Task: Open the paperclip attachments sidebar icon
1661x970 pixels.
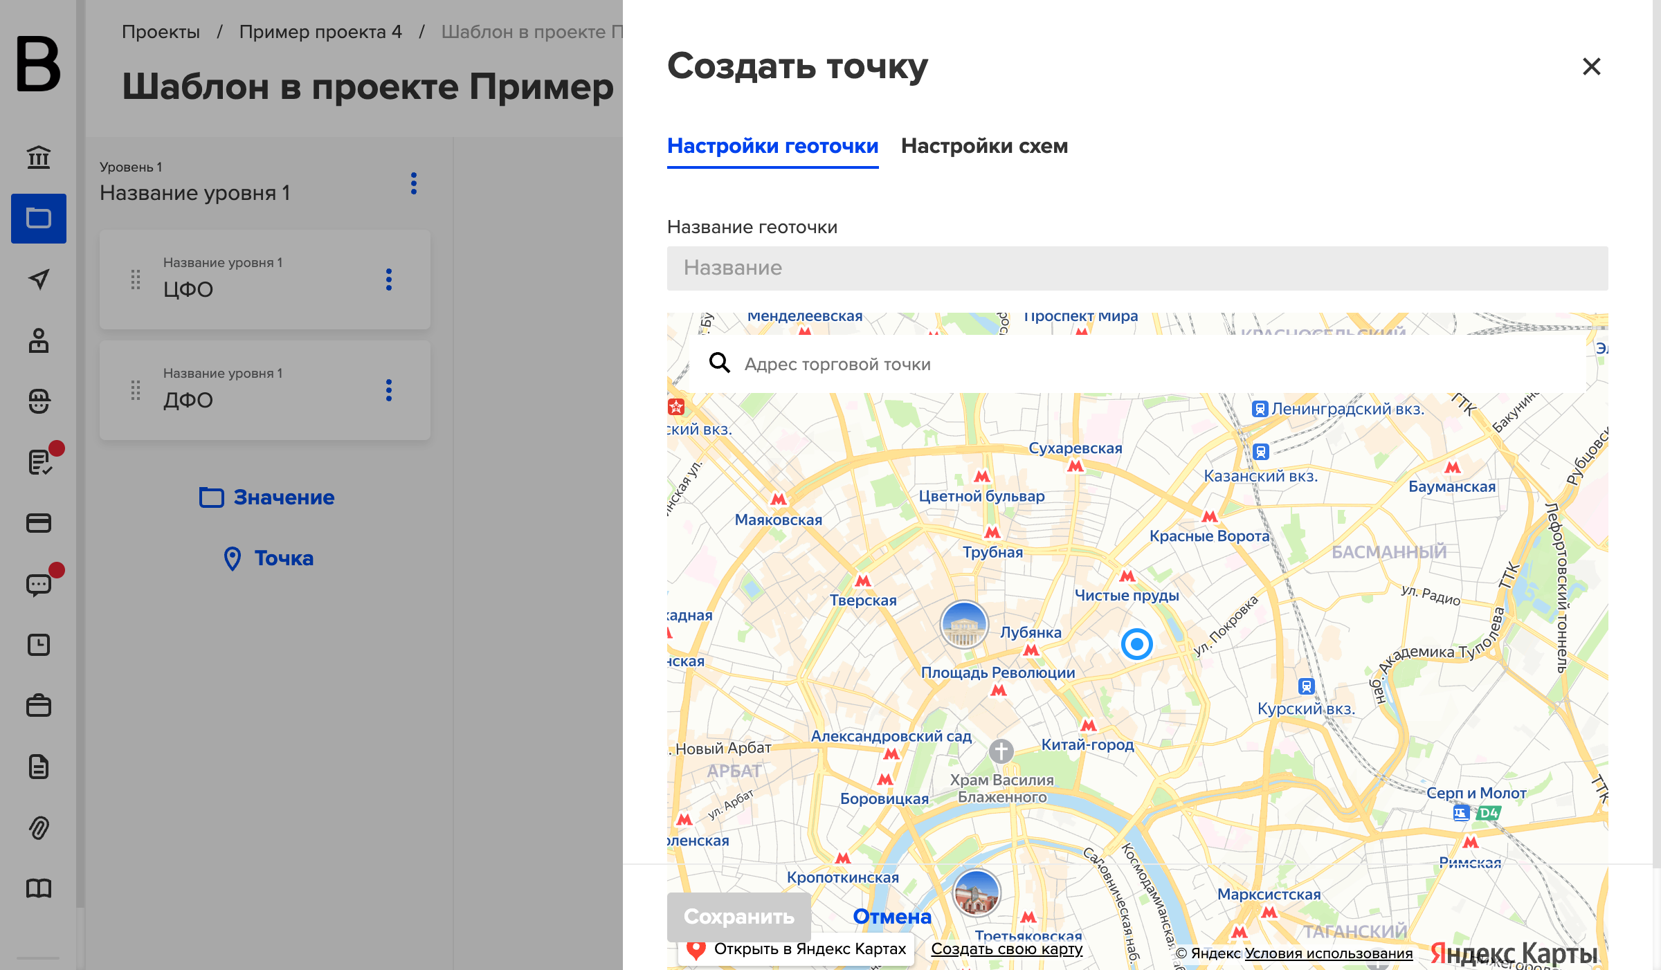Action: point(39,827)
